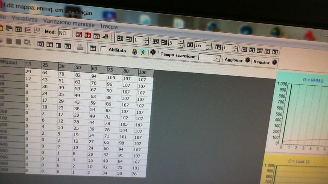This screenshot has height=184, width=328.
Task: Click the 3D view toolbar icon
Action: [x=37, y=30]
